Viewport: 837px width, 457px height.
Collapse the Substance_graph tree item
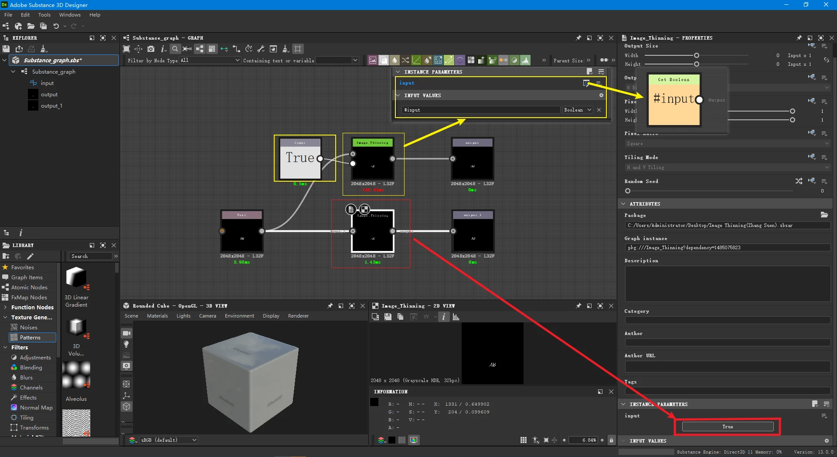tap(13, 71)
